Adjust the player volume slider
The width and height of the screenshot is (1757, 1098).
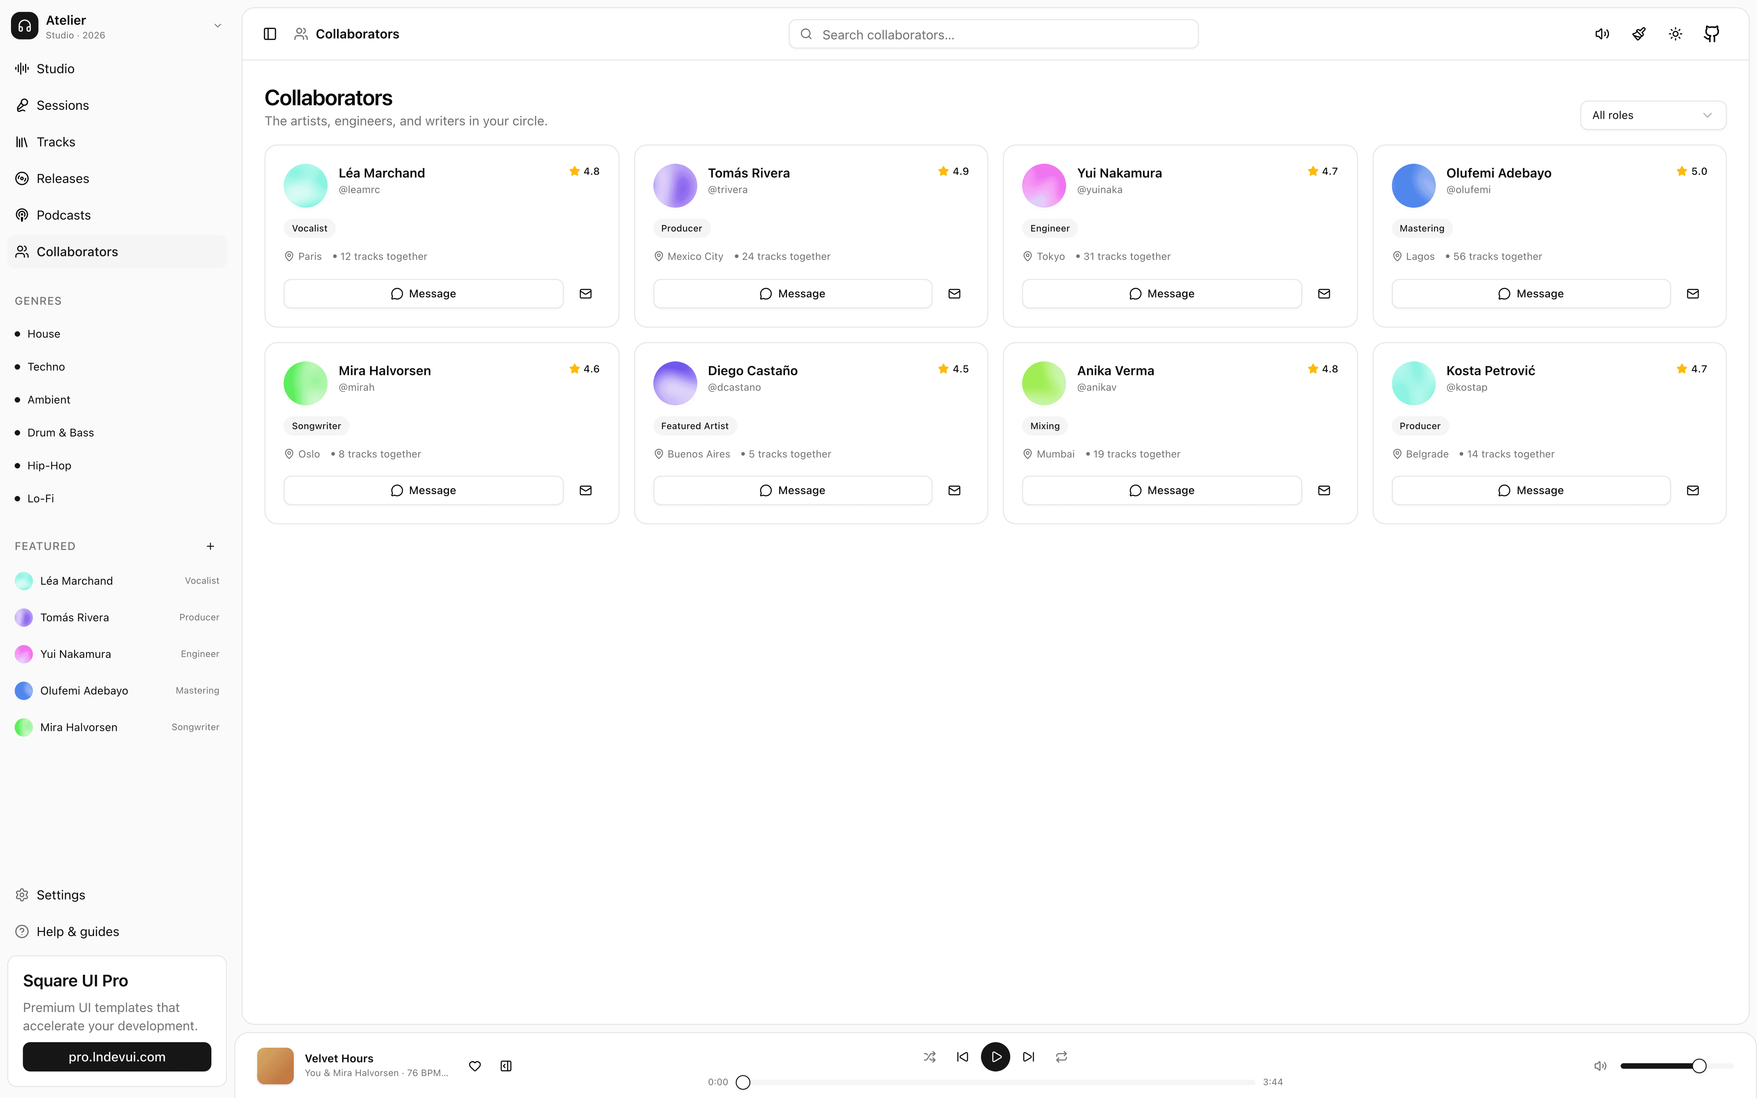coord(1677,1066)
